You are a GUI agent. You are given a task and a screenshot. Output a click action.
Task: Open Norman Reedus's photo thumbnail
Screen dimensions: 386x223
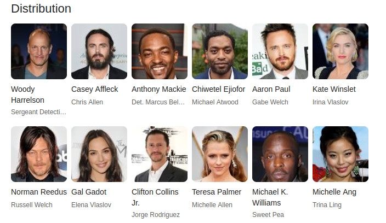(39, 154)
